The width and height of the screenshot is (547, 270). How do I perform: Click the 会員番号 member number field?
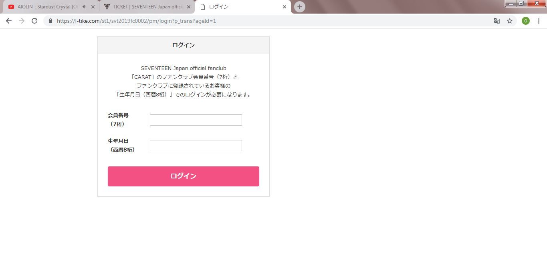coord(196,120)
